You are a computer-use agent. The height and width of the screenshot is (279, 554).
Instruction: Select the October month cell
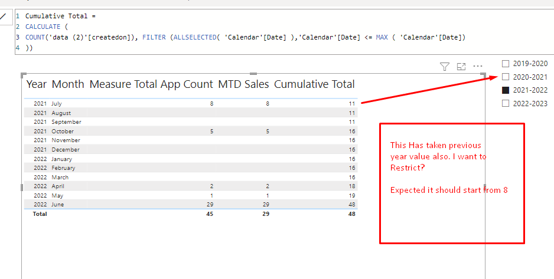63,131
